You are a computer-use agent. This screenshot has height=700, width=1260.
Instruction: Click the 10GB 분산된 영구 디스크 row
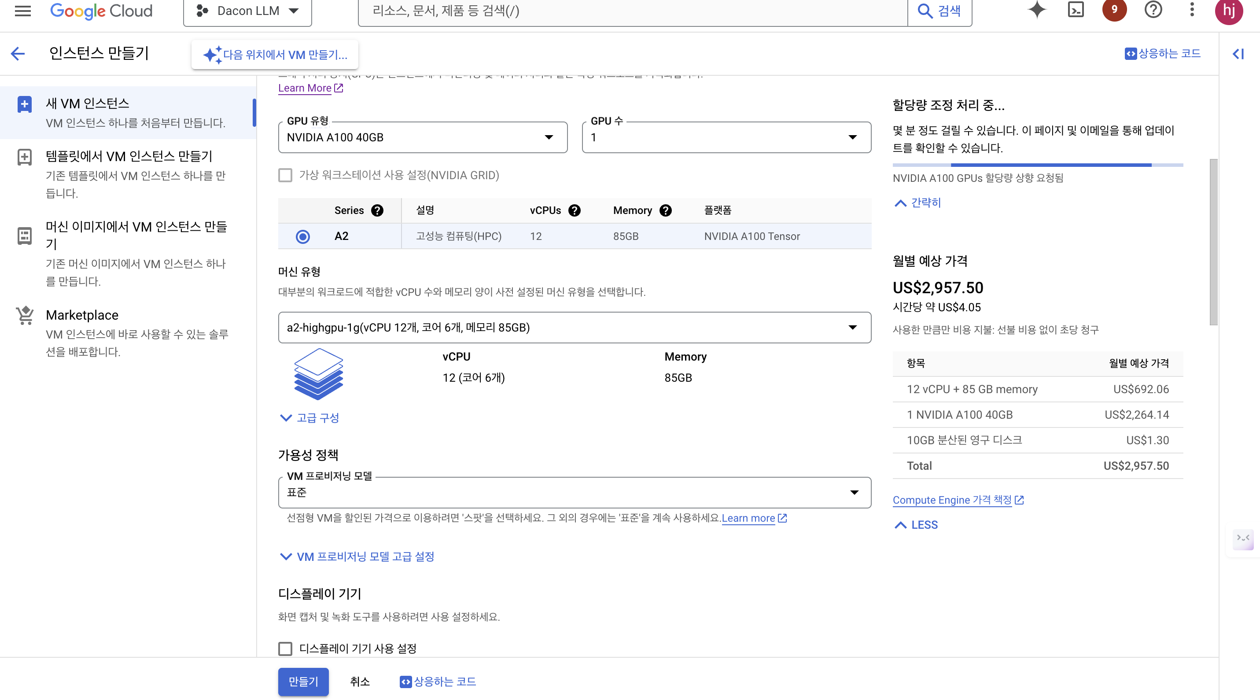[1037, 440]
